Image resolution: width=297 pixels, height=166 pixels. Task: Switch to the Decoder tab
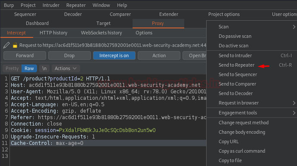pos(73,14)
